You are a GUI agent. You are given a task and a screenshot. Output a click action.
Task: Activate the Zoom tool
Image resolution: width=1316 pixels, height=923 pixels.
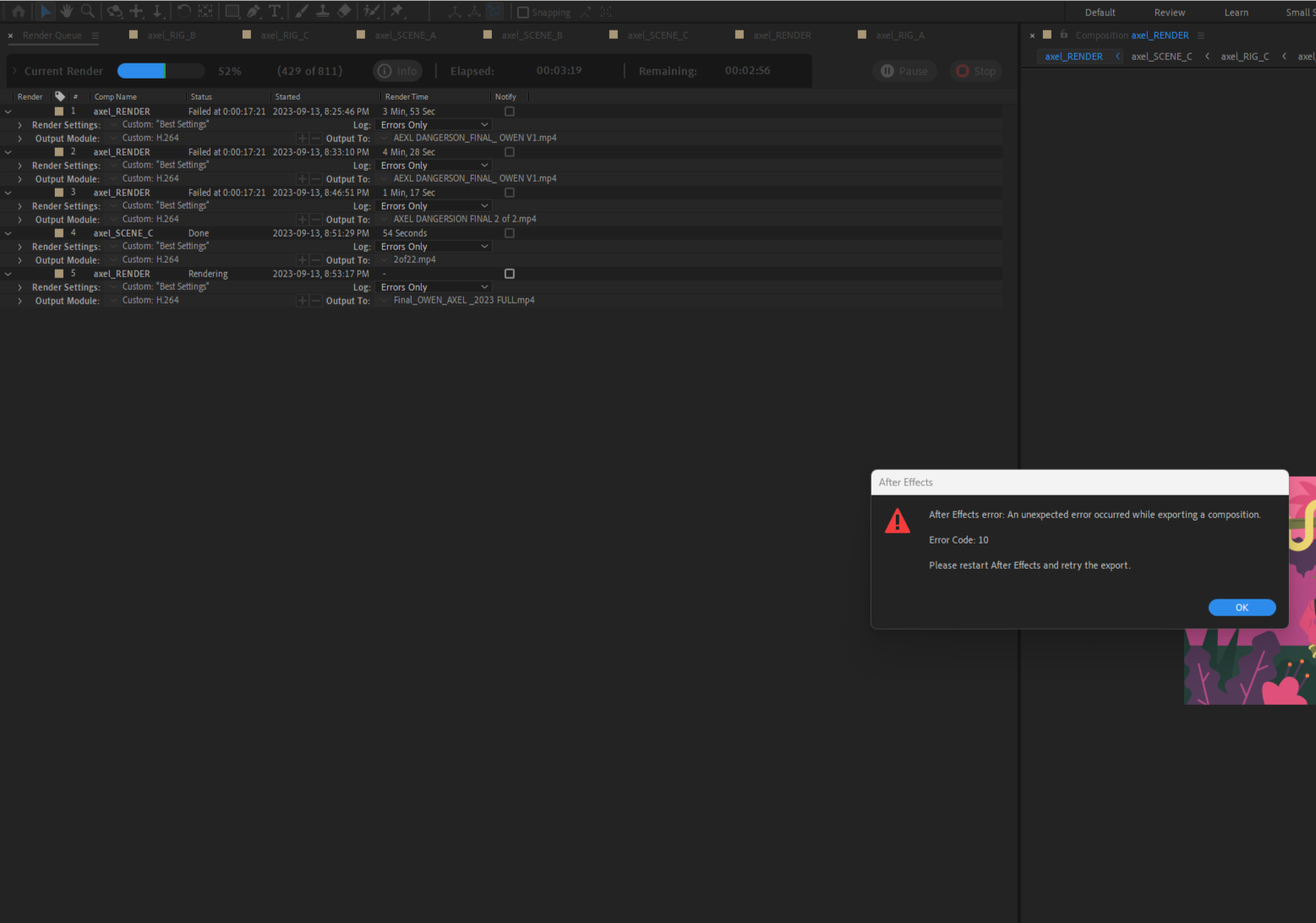click(x=88, y=11)
